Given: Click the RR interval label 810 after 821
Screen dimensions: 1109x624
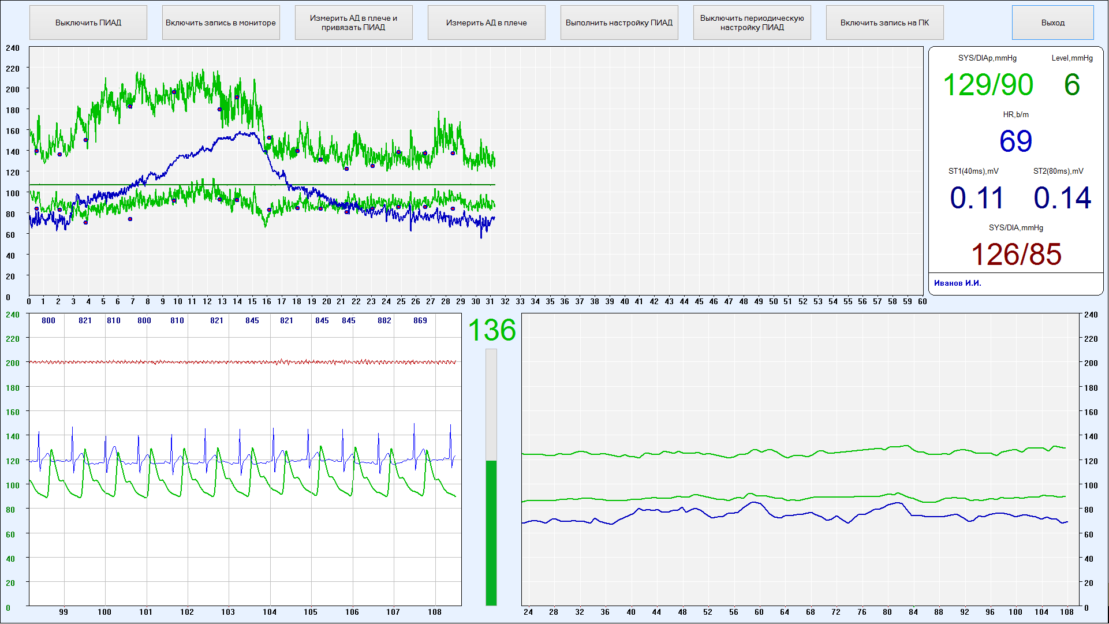Looking at the screenshot, I should coord(114,320).
